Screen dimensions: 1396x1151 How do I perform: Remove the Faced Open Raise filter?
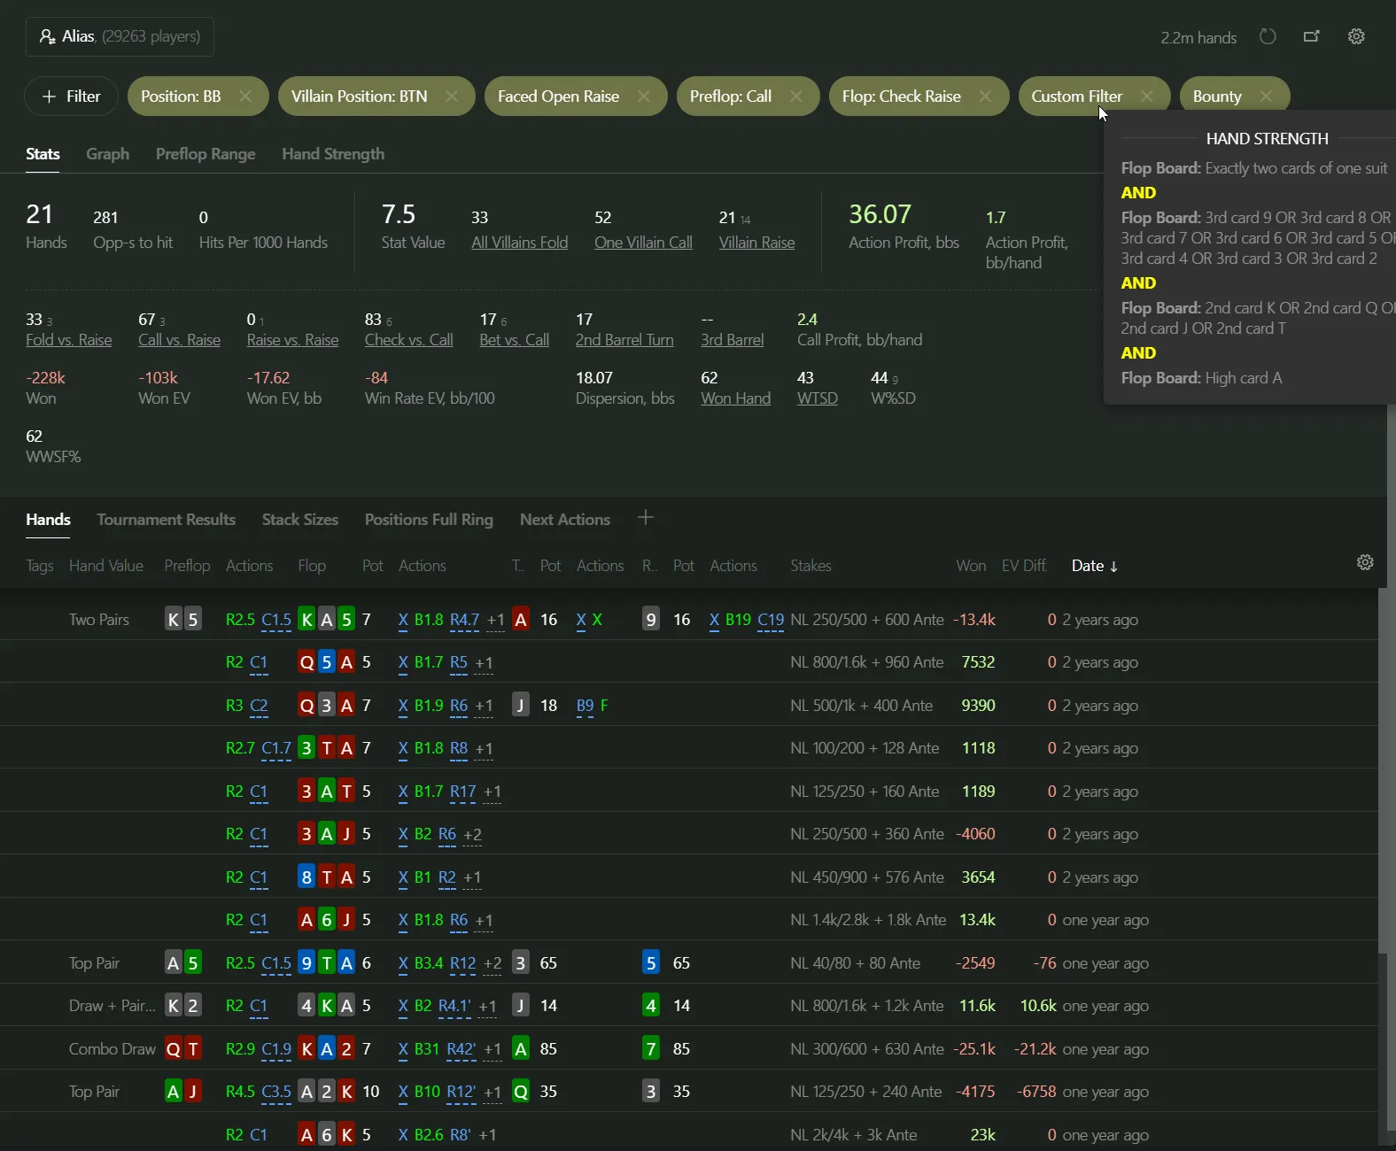(644, 97)
